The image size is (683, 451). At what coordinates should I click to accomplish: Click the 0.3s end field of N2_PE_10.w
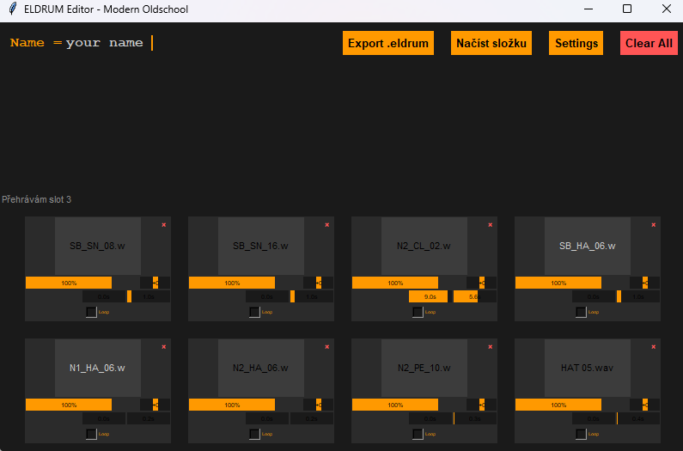pyautogui.click(x=475, y=418)
